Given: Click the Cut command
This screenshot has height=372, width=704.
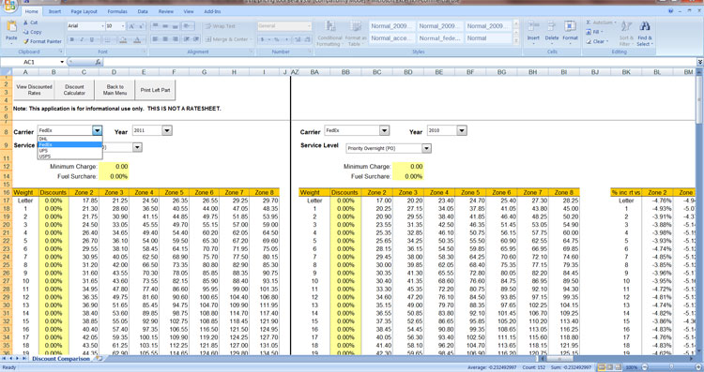Looking at the screenshot, I should click(31, 22).
